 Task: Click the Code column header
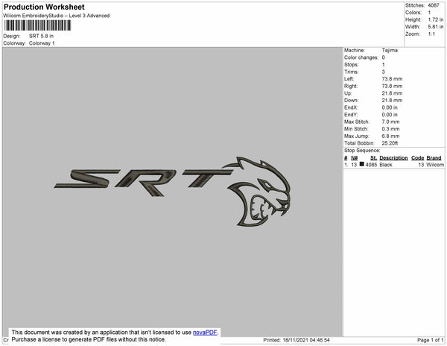pos(417,158)
